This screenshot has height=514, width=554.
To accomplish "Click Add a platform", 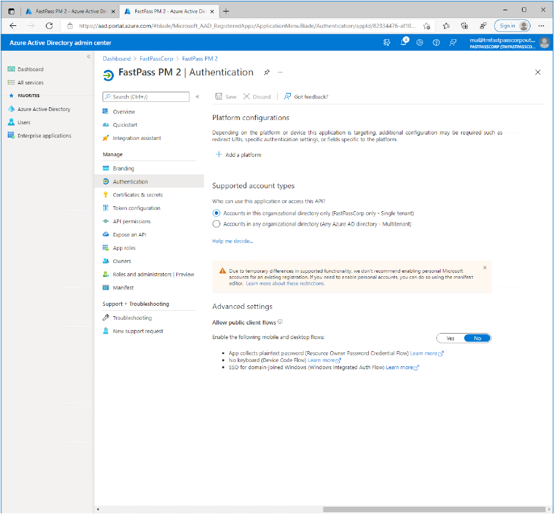I will pyautogui.click(x=238, y=155).
